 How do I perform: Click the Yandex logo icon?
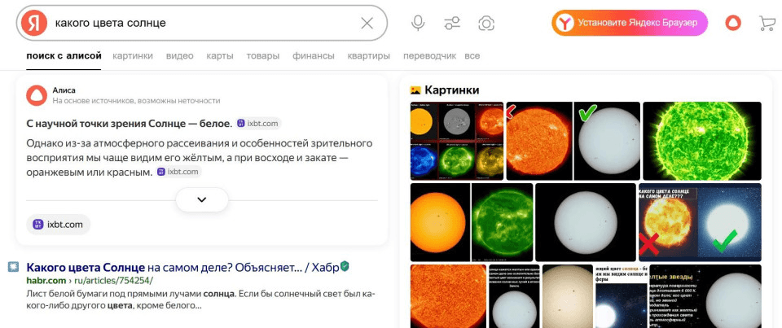click(34, 23)
